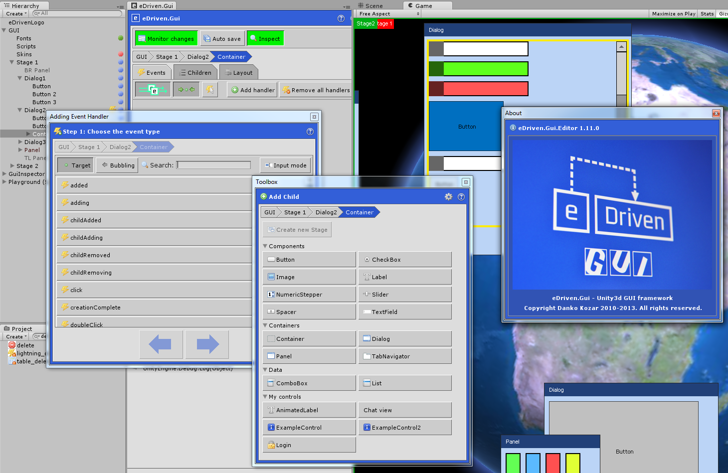The width and height of the screenshot is (728, 473).
Task: Open help icon in Add Child toolbox
Action: 461,197
